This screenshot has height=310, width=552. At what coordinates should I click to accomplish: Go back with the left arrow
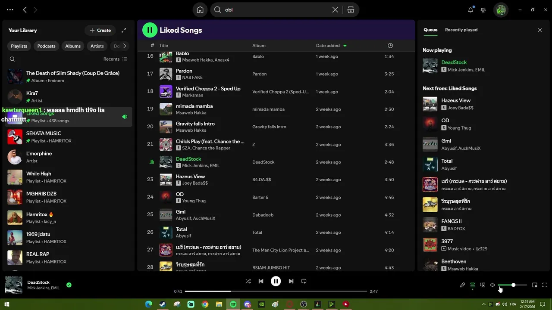tap(25, 9)
